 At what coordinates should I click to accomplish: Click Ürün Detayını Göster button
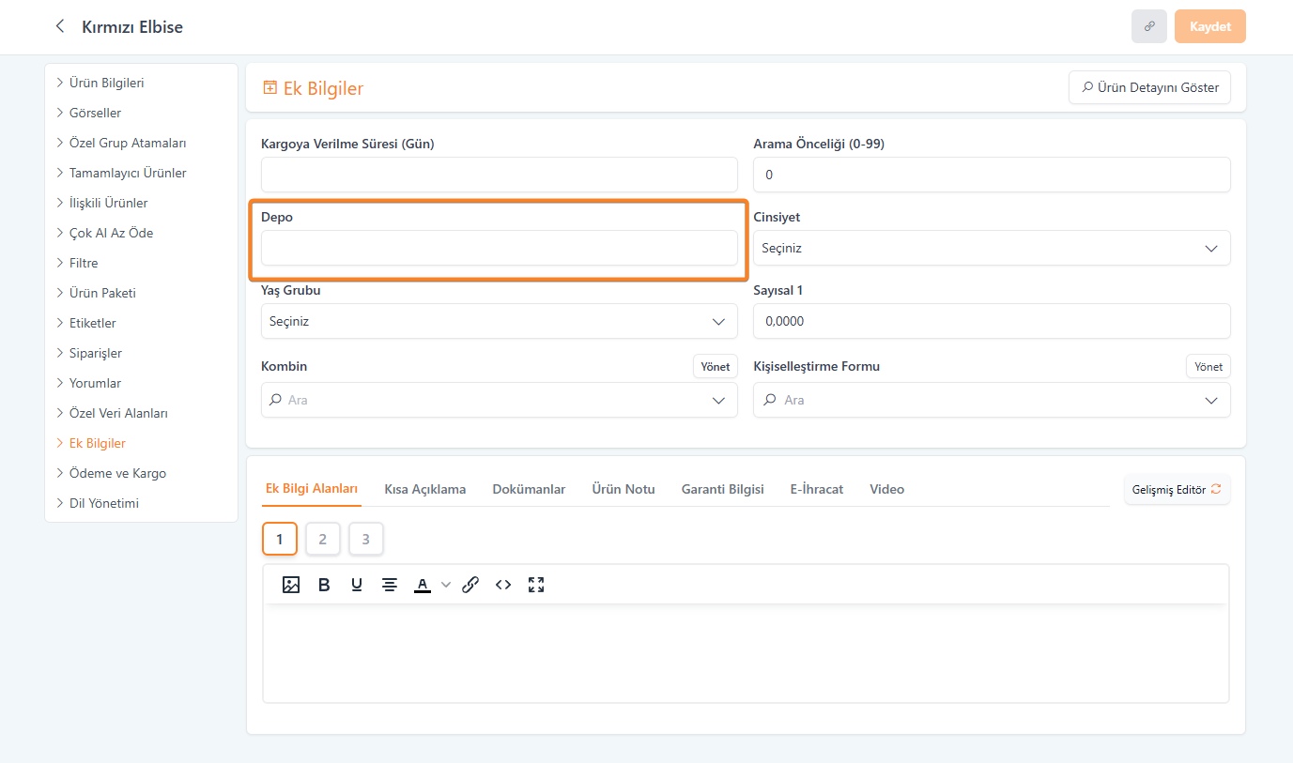[1149, 87]
